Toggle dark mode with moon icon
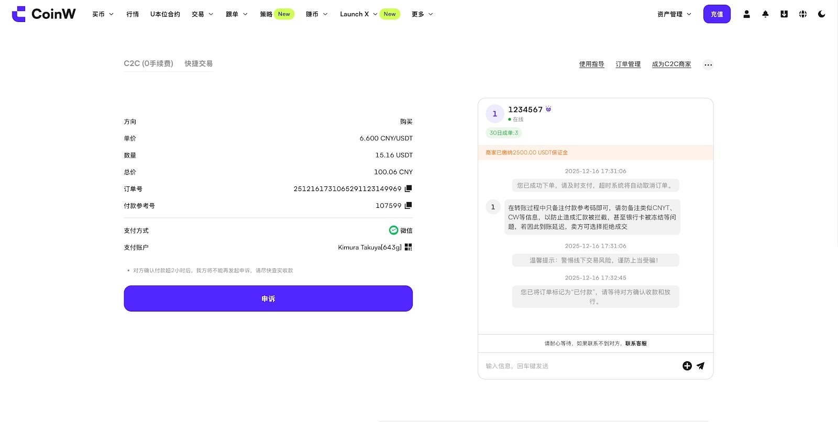838x422 pixels. (x=821, y=14)
